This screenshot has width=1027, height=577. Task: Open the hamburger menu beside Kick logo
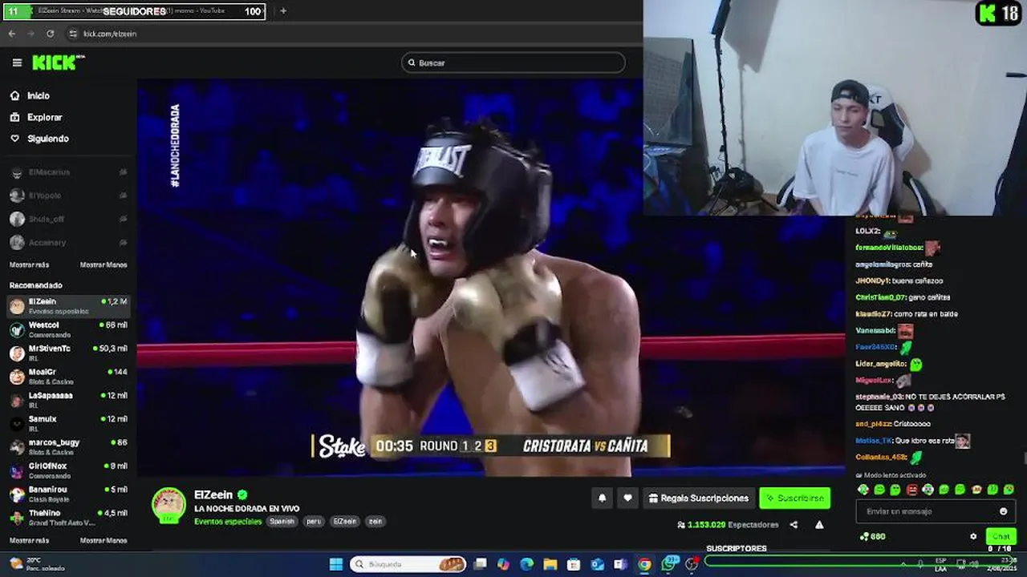[x=17, y=63]
